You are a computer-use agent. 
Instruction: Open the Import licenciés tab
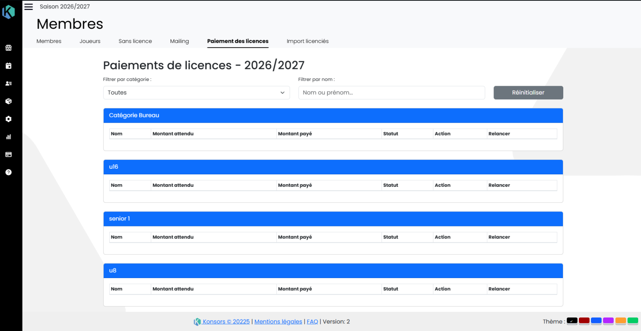(x=308, y=41)
